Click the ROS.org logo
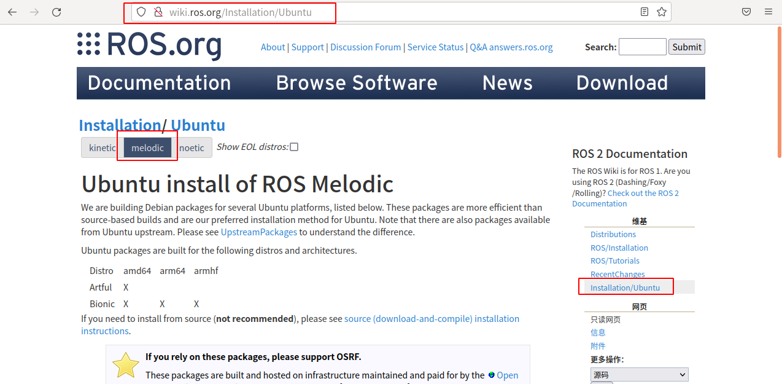This screenshot has width=782, height=384. 149,45
